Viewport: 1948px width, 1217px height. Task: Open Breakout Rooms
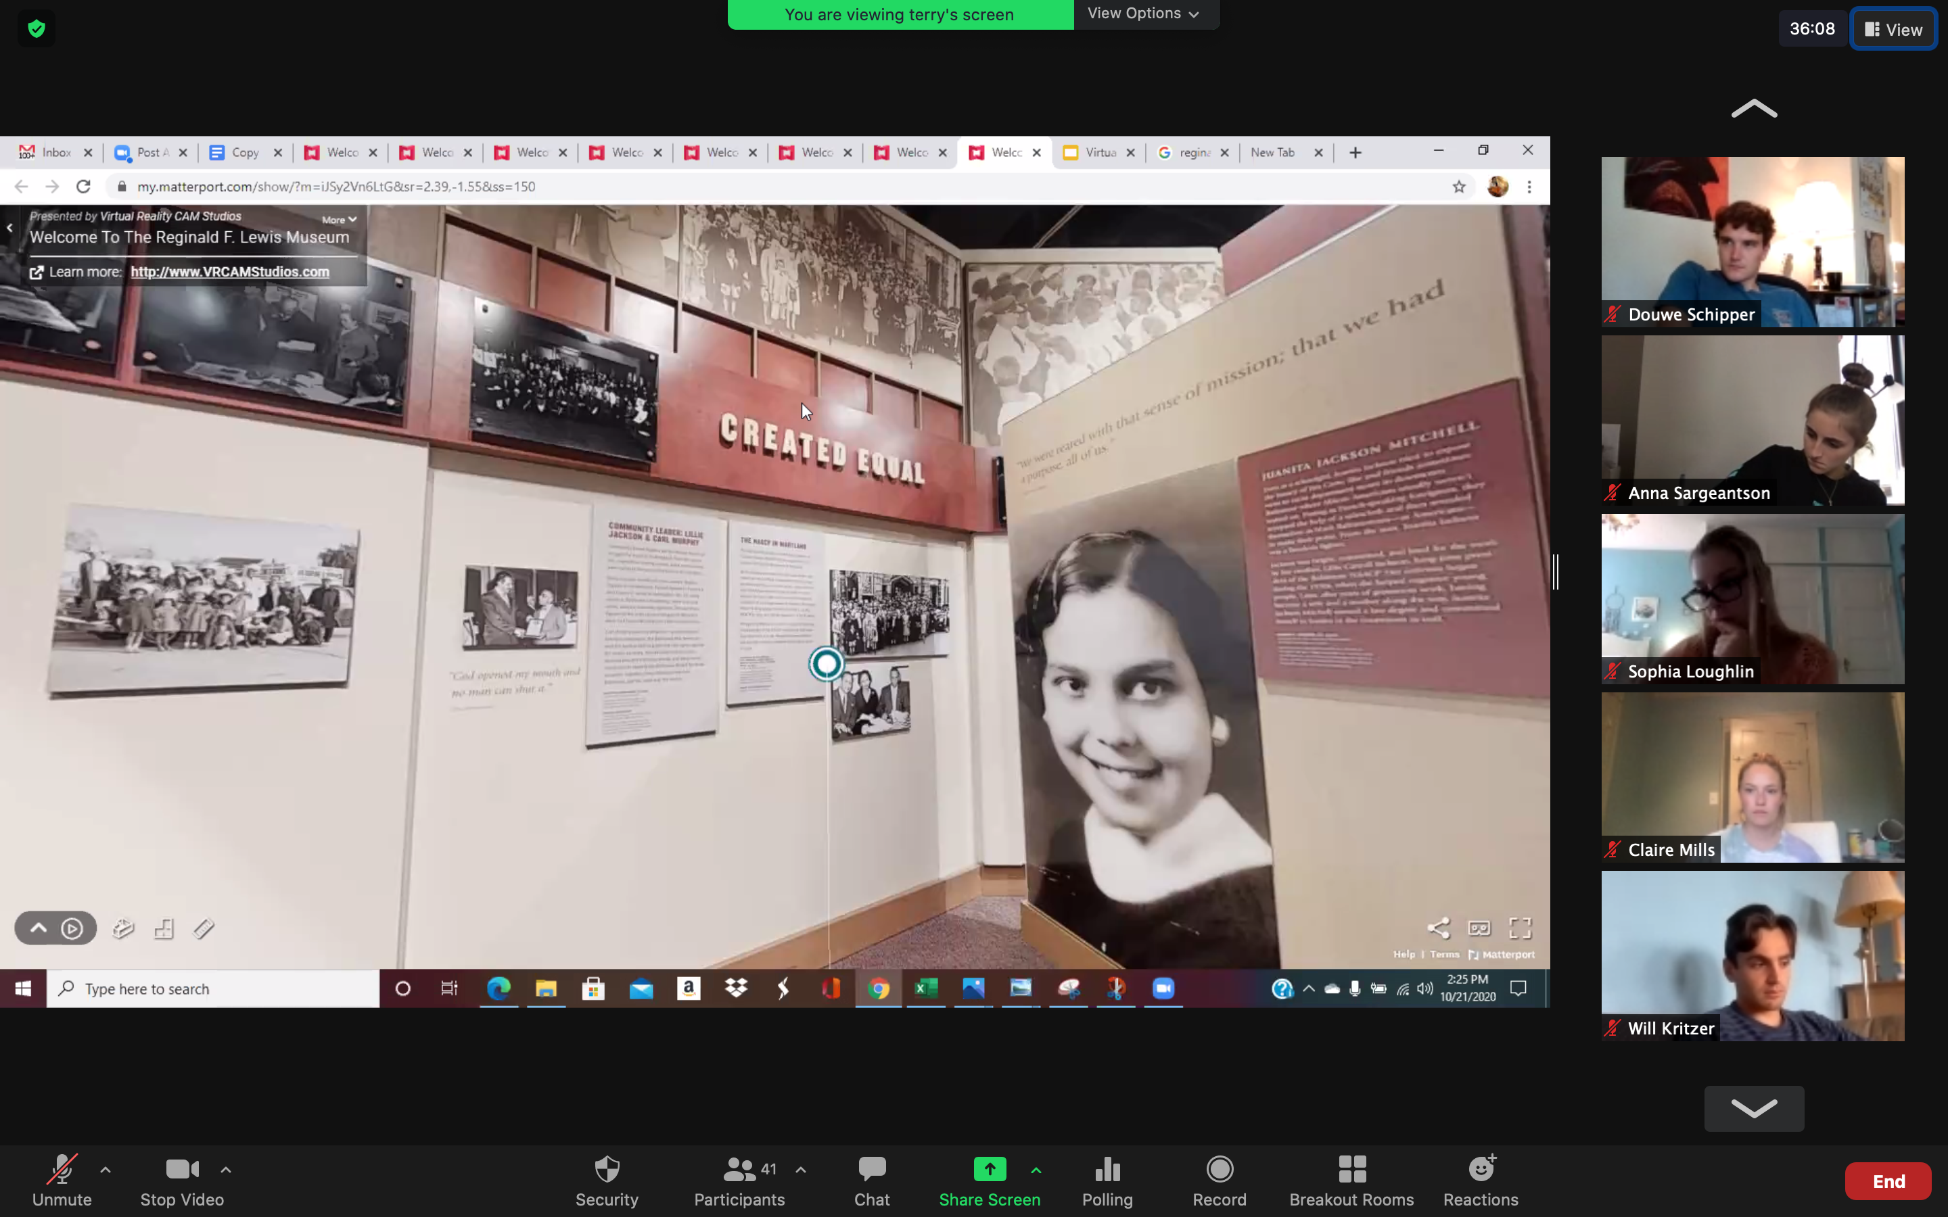click(1351, 1180)
